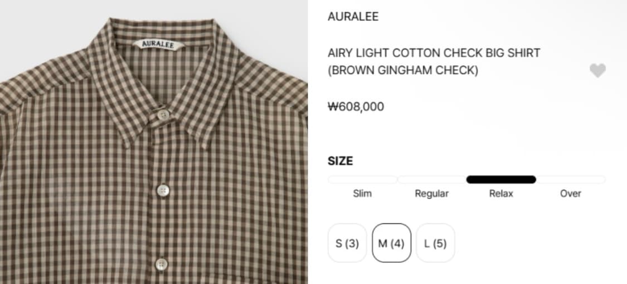Click the AURALEE neck label in photo

158,45
